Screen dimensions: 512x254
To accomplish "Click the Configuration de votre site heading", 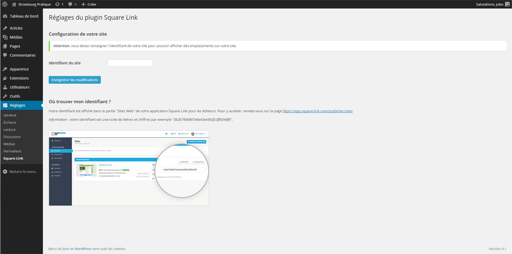I will (77, 34).
